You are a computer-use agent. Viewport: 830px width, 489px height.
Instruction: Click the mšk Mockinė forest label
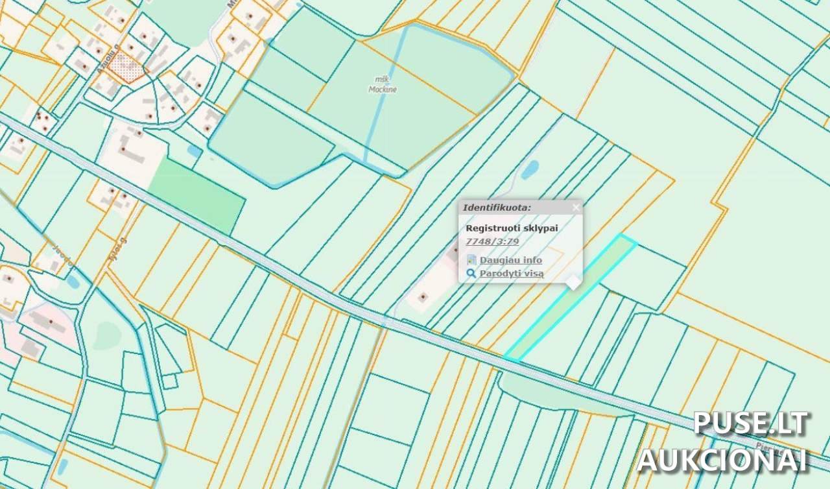point(382,84)
